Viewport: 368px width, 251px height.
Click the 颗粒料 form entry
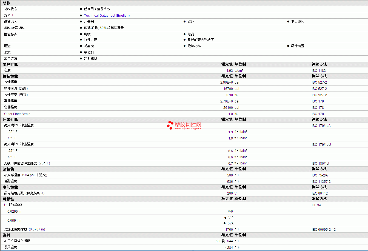click(x=89, y=52)
